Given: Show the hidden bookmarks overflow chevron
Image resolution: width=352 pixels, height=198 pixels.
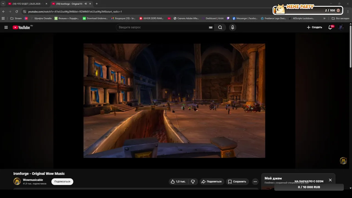Looking at the screenshot, I should coord(324,18).
